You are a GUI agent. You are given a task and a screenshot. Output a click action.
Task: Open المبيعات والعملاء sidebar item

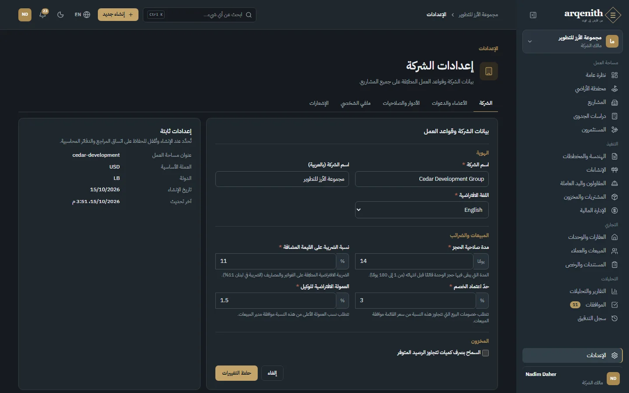tap(572, 251)
